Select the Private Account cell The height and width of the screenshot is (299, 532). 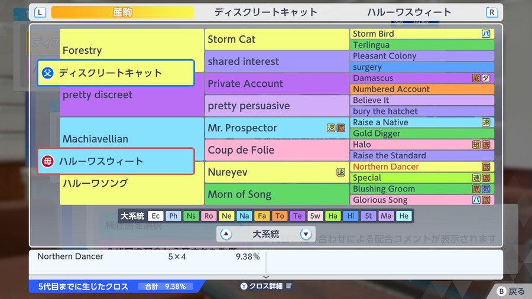(x=277, y=83)
